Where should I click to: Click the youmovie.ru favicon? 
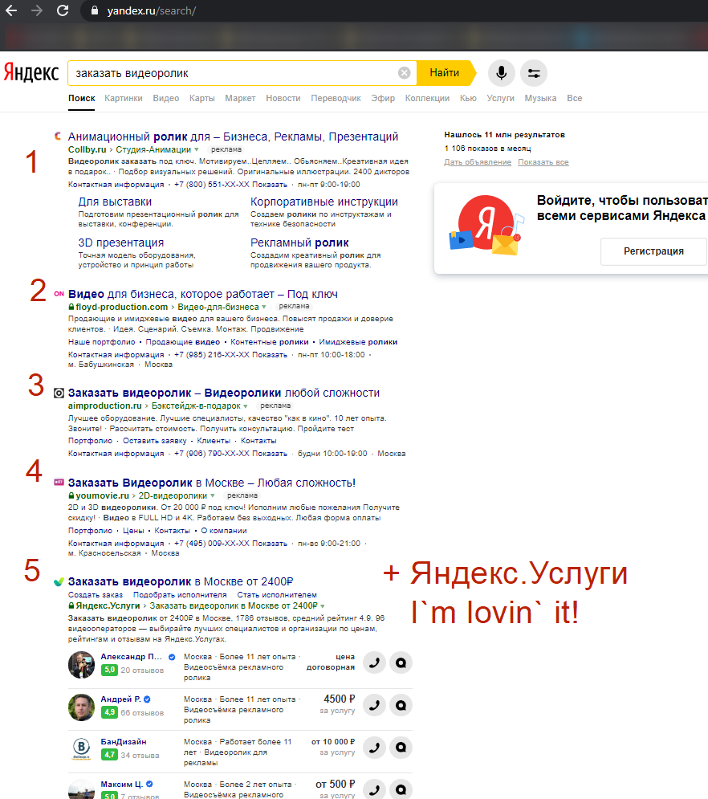(x=59, y=482)
